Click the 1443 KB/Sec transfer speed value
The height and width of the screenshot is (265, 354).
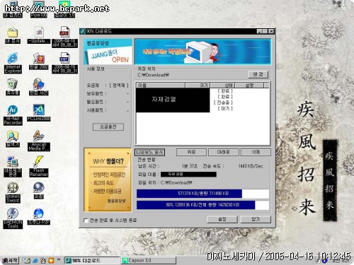tap(251, 166)
